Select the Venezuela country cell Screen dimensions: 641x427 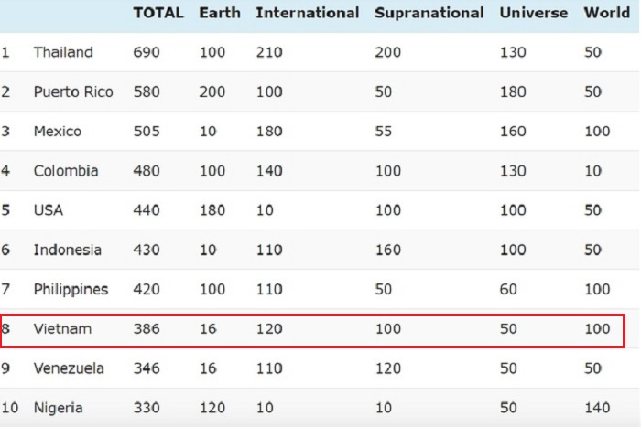pos(69,368)
